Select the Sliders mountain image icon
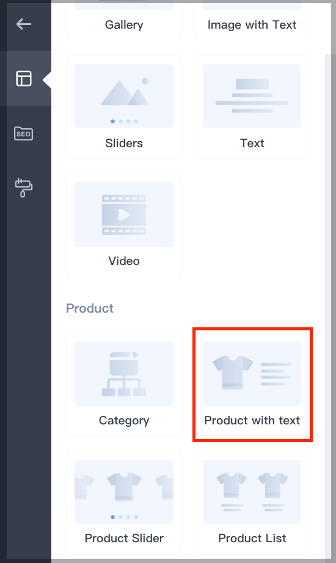This screenshot has height=563, width=336. (125, 93)
